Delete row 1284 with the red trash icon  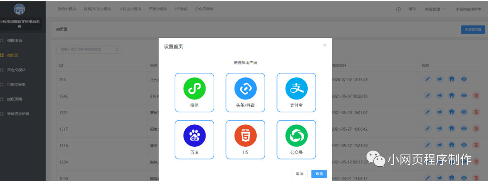(x=476, y=162)
